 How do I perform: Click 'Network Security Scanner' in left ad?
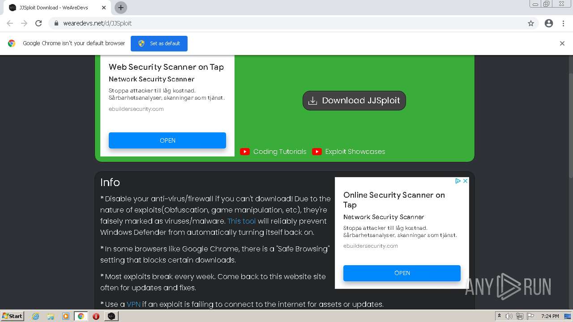151,79
